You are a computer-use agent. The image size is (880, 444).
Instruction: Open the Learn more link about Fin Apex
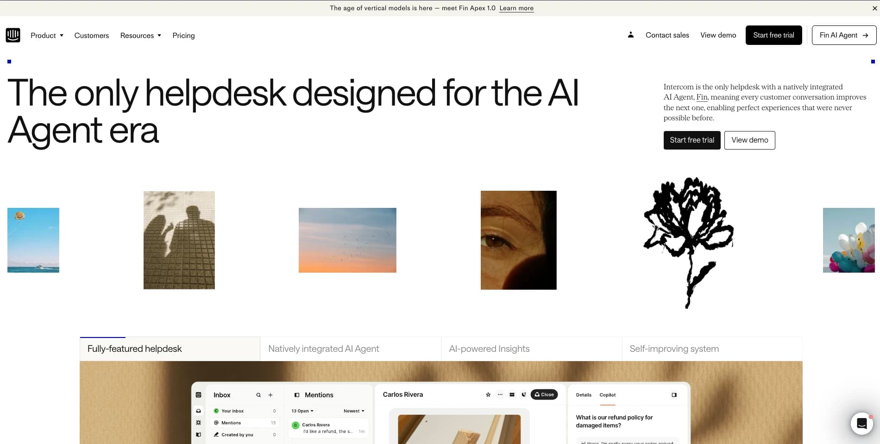coord(516,8)
